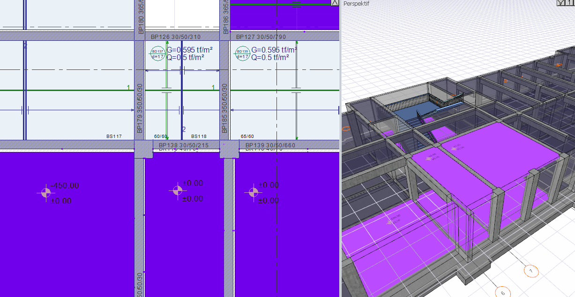
Task: Select beam label BP126 30/50/310
Action: point(175,37)
